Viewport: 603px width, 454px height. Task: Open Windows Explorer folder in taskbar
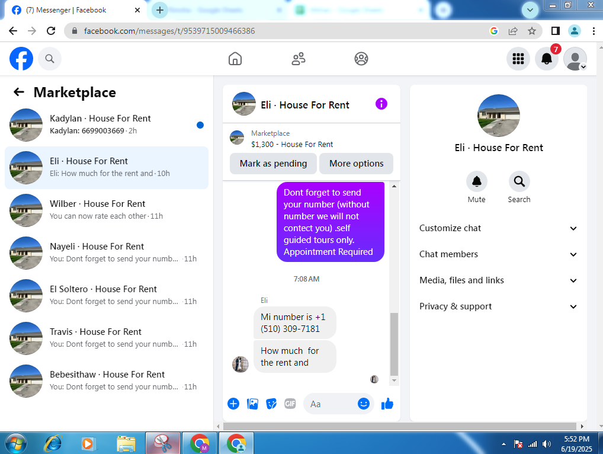pyautogui.click(x=126, y=443)
